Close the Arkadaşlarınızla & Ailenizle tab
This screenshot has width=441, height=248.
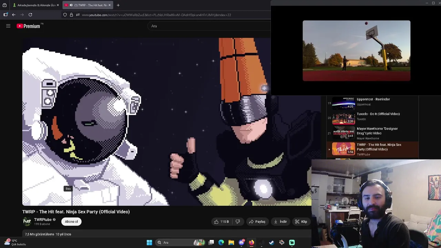(58, 5)
